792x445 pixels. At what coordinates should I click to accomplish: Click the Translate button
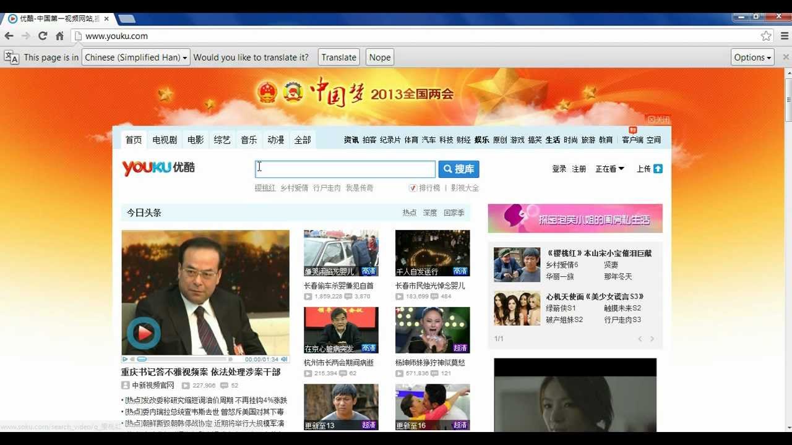[339, 57]
